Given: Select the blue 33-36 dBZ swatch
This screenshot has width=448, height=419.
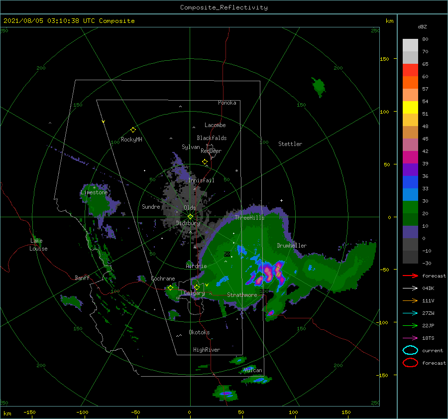Looking at the screenshot, I should 410,182.
